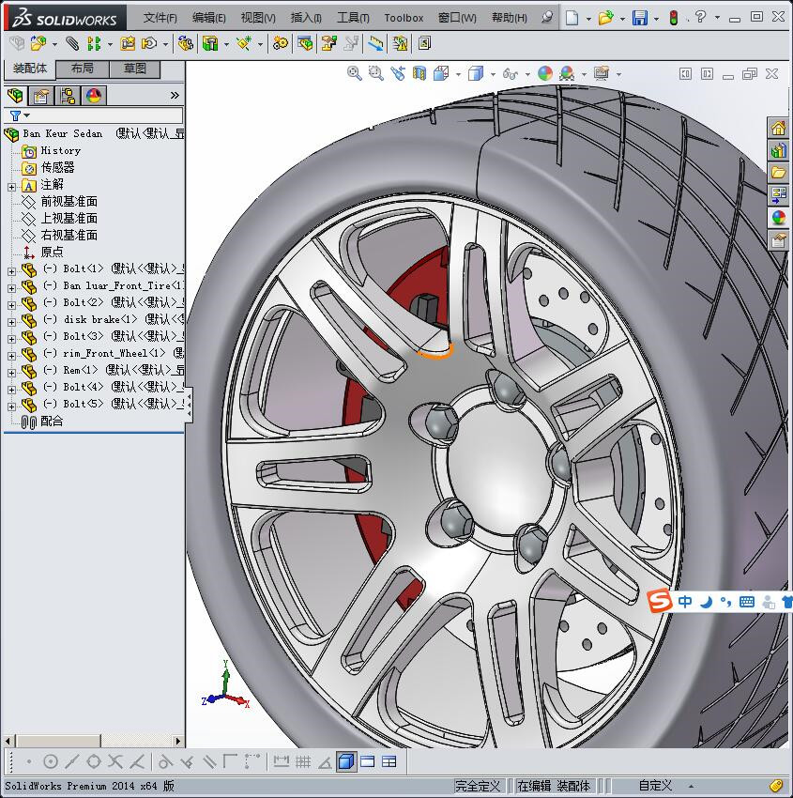Select the 原点 origin item in tree
Screen dimensions: 793x798
pos(52,252)
